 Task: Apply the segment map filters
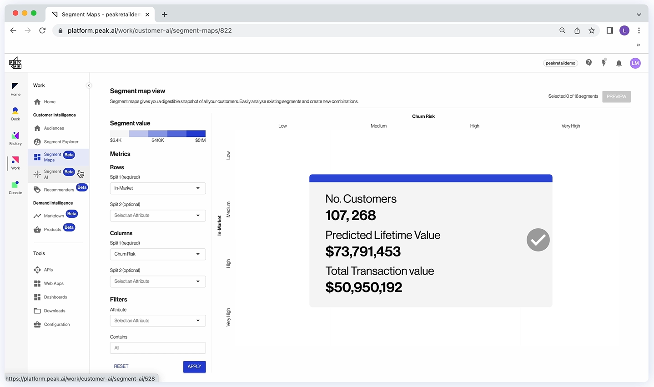click(x=194, y=367)
